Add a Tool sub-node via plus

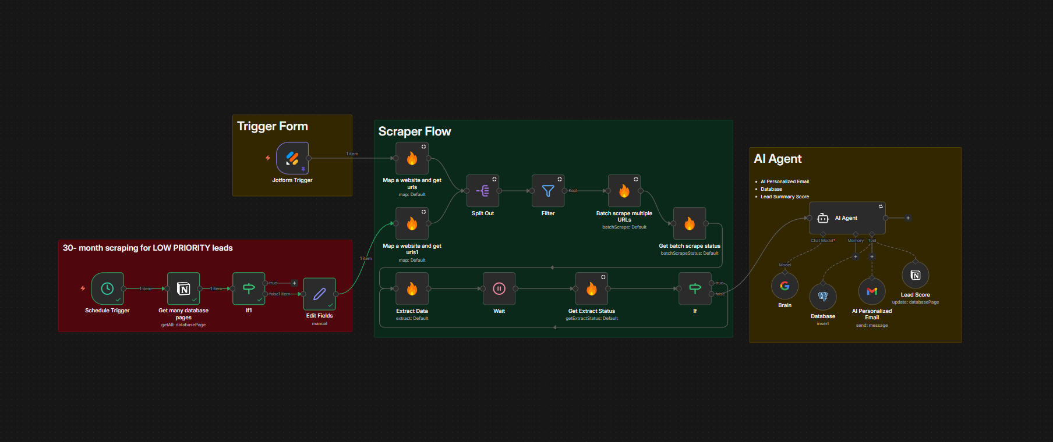tap(872, 256)
